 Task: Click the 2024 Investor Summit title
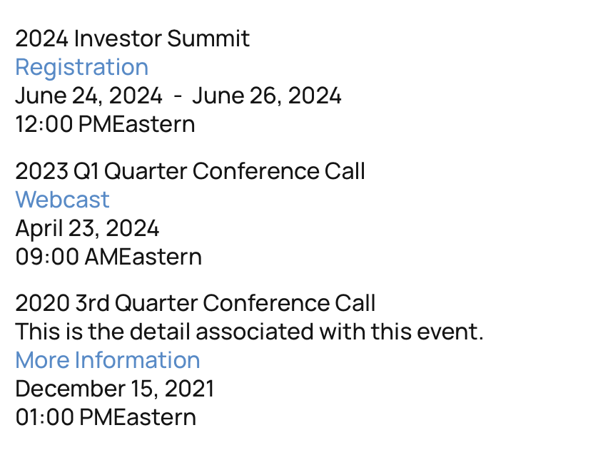click(132, 39)
